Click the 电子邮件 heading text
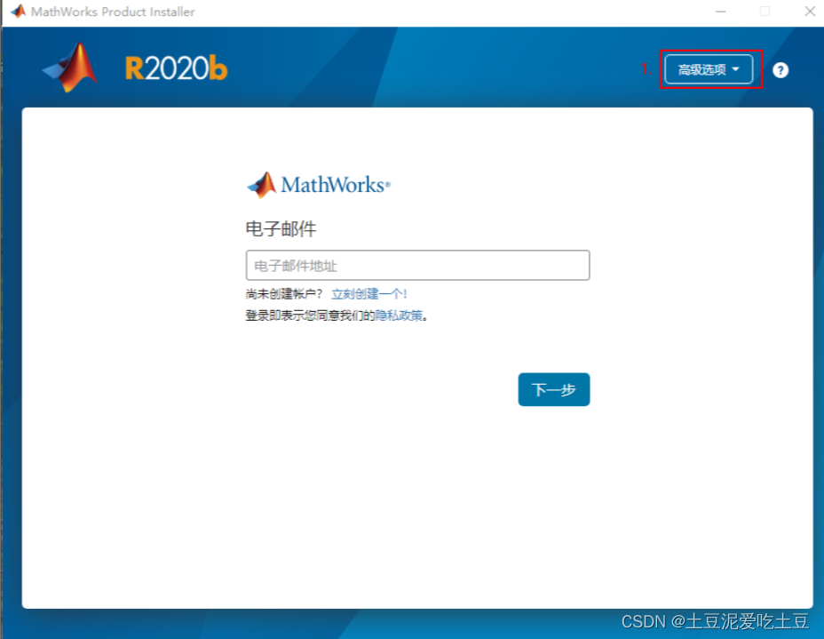The image size is (824, 639). (x=281, y=228)
